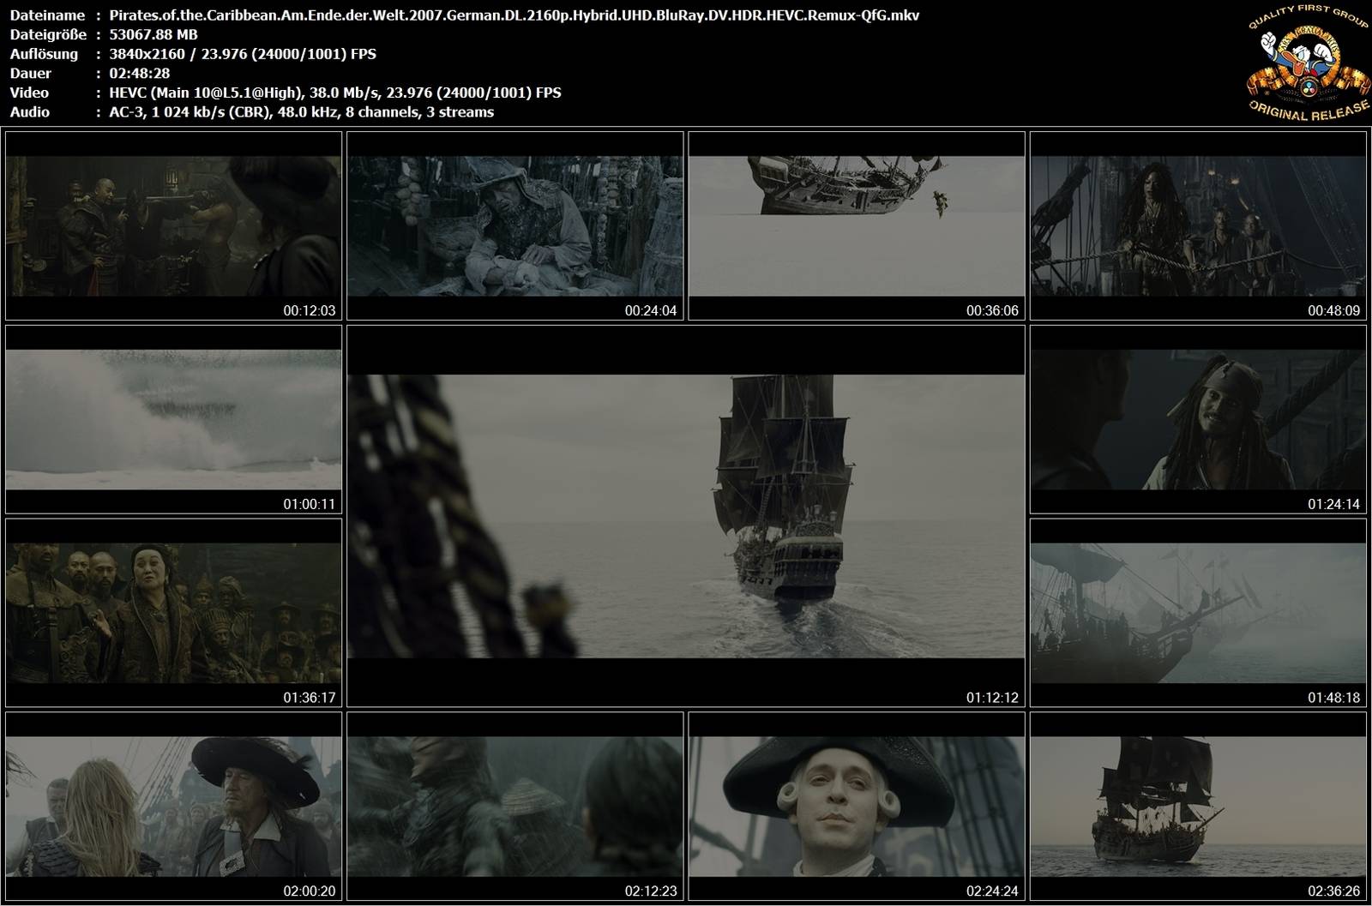Select the flying ship thumbnail at 00:36:06
The image size is (1372, 906).
857,226
